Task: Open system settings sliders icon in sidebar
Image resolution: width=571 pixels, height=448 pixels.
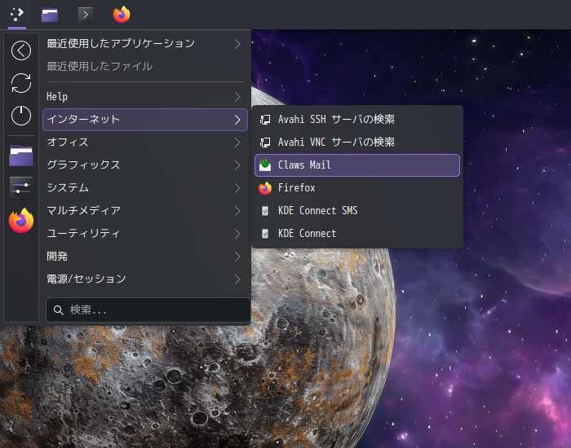Action: [x=21, y=187]
